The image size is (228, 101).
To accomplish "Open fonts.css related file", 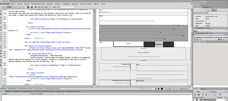I will pyautogui.click(x=27, y=4).
